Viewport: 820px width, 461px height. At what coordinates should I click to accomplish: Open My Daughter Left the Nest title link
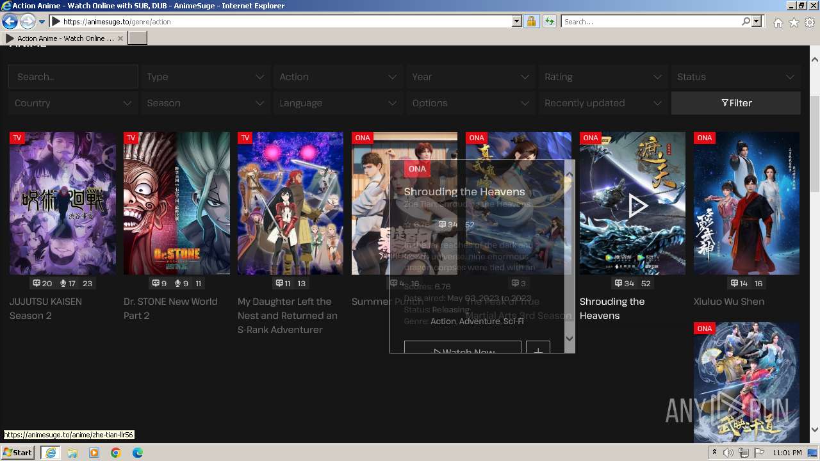pyautogui.click(x=288, y=316)
